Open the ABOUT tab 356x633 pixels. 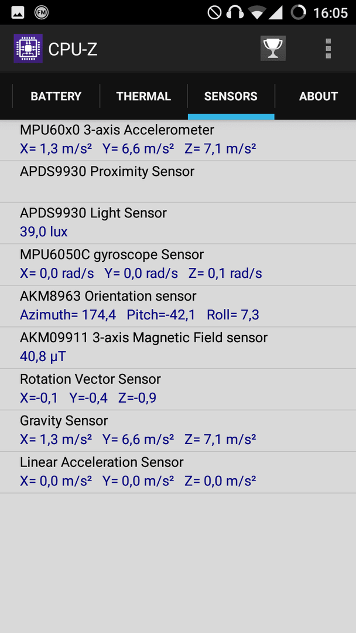318,96
